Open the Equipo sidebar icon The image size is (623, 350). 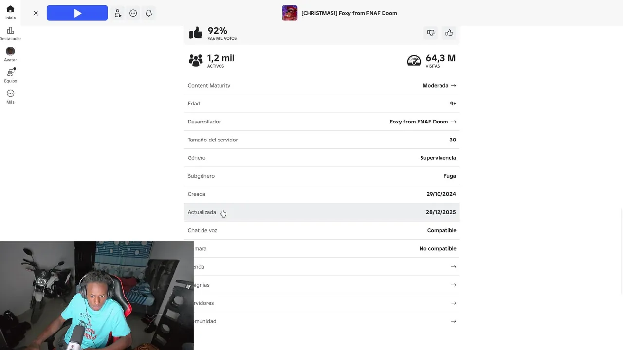[10, 75]
